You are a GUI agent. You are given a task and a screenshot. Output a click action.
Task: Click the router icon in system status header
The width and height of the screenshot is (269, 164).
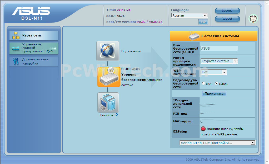click(194, 36)
